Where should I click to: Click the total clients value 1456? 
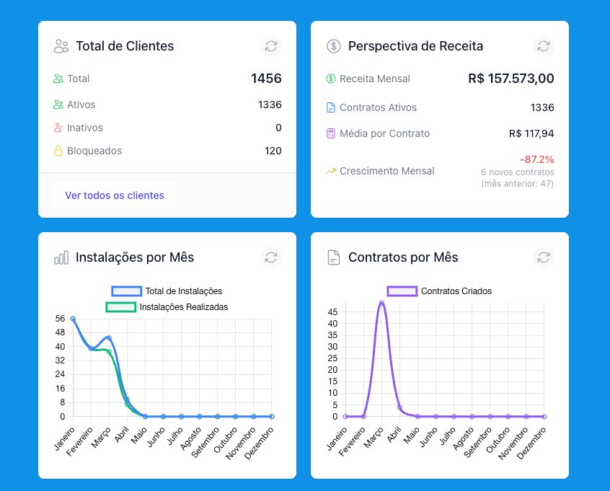click(x=266, y=79)
